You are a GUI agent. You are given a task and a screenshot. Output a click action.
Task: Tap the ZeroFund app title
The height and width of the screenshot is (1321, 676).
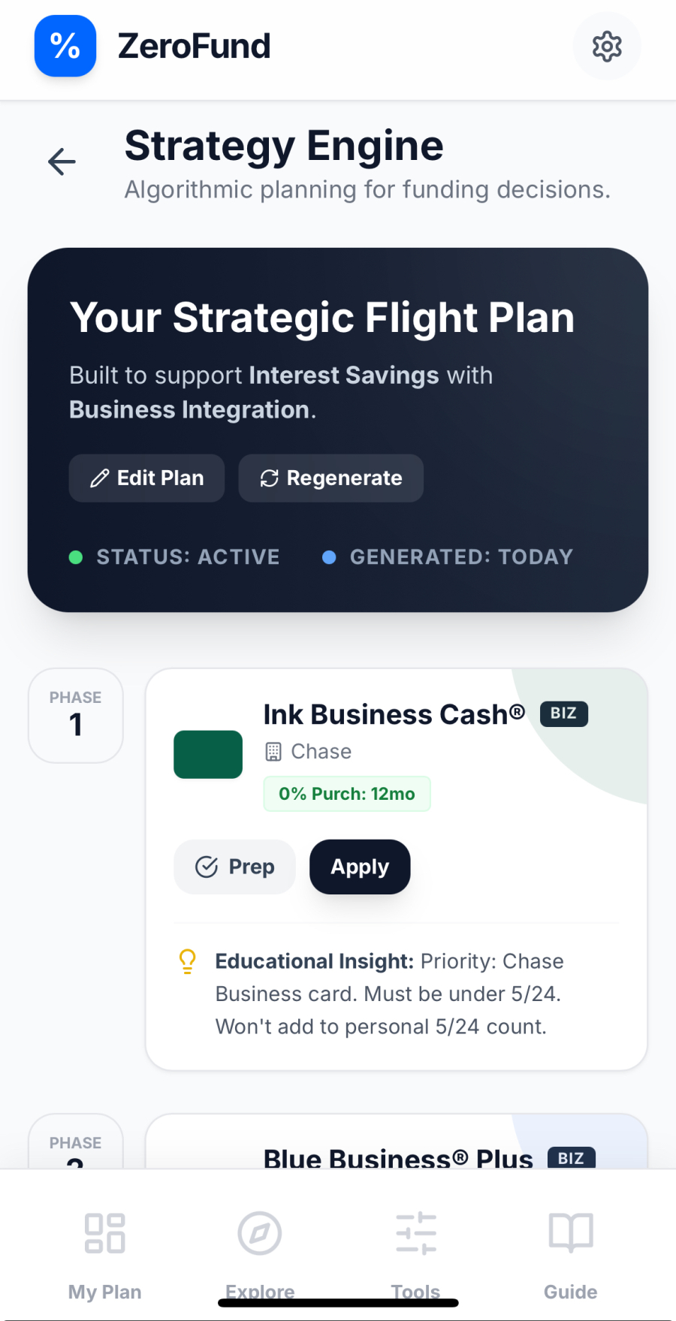tap(194, 47)
